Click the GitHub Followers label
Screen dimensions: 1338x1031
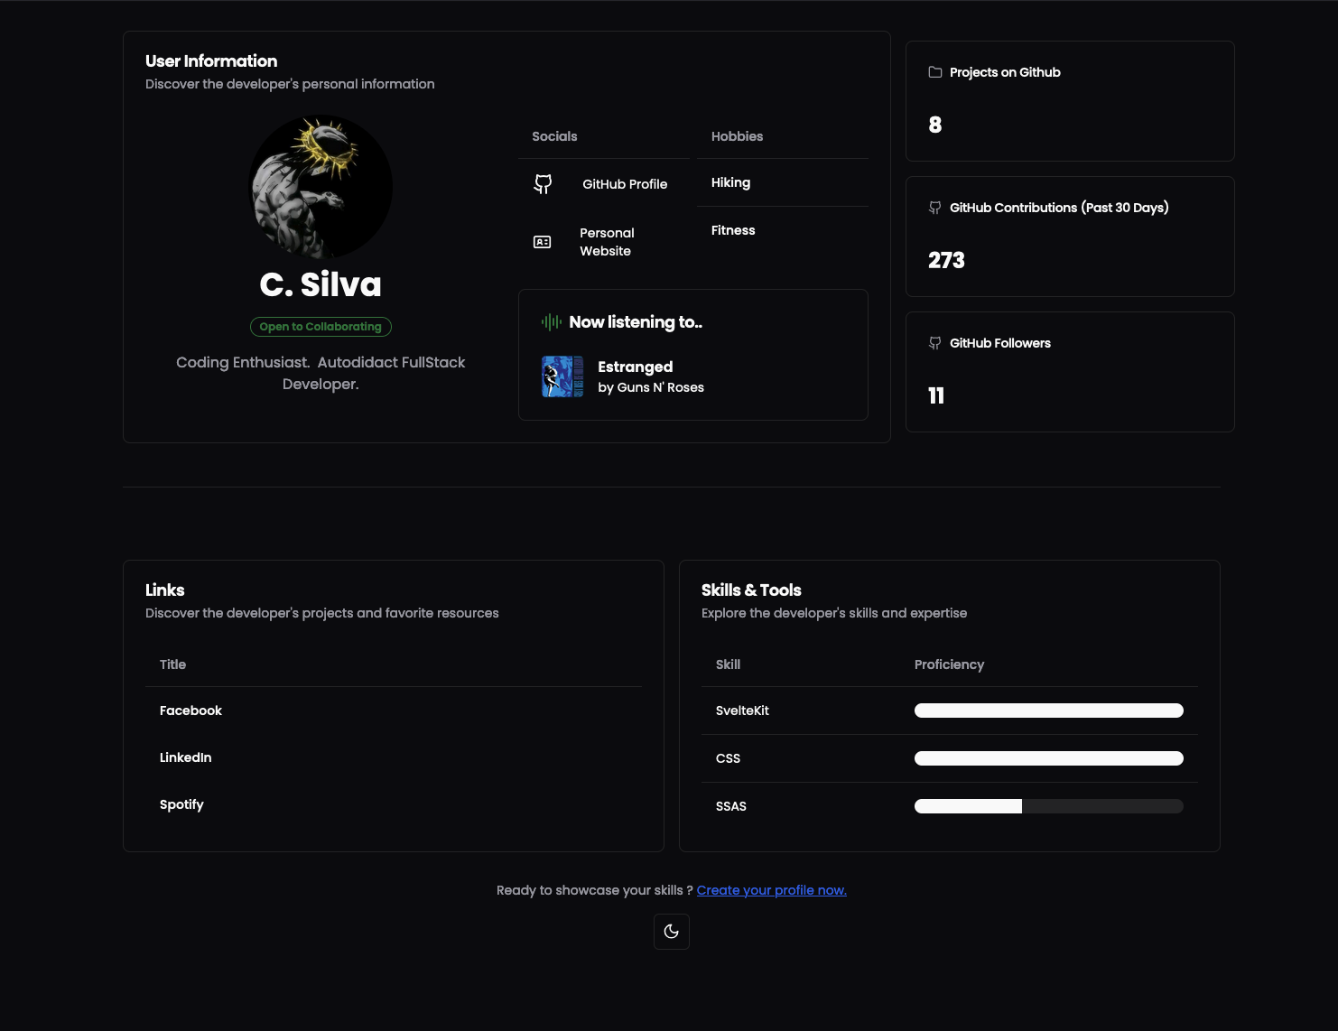(x=1000, y=343)
